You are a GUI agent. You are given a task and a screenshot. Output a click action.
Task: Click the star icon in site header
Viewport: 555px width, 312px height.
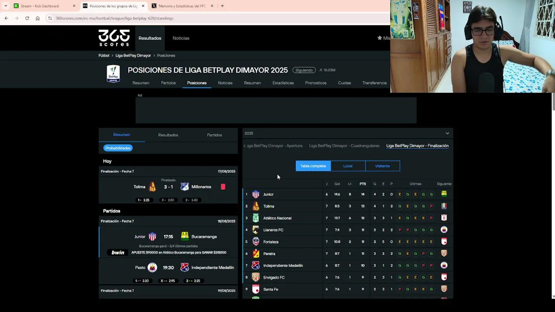[380, 38]
